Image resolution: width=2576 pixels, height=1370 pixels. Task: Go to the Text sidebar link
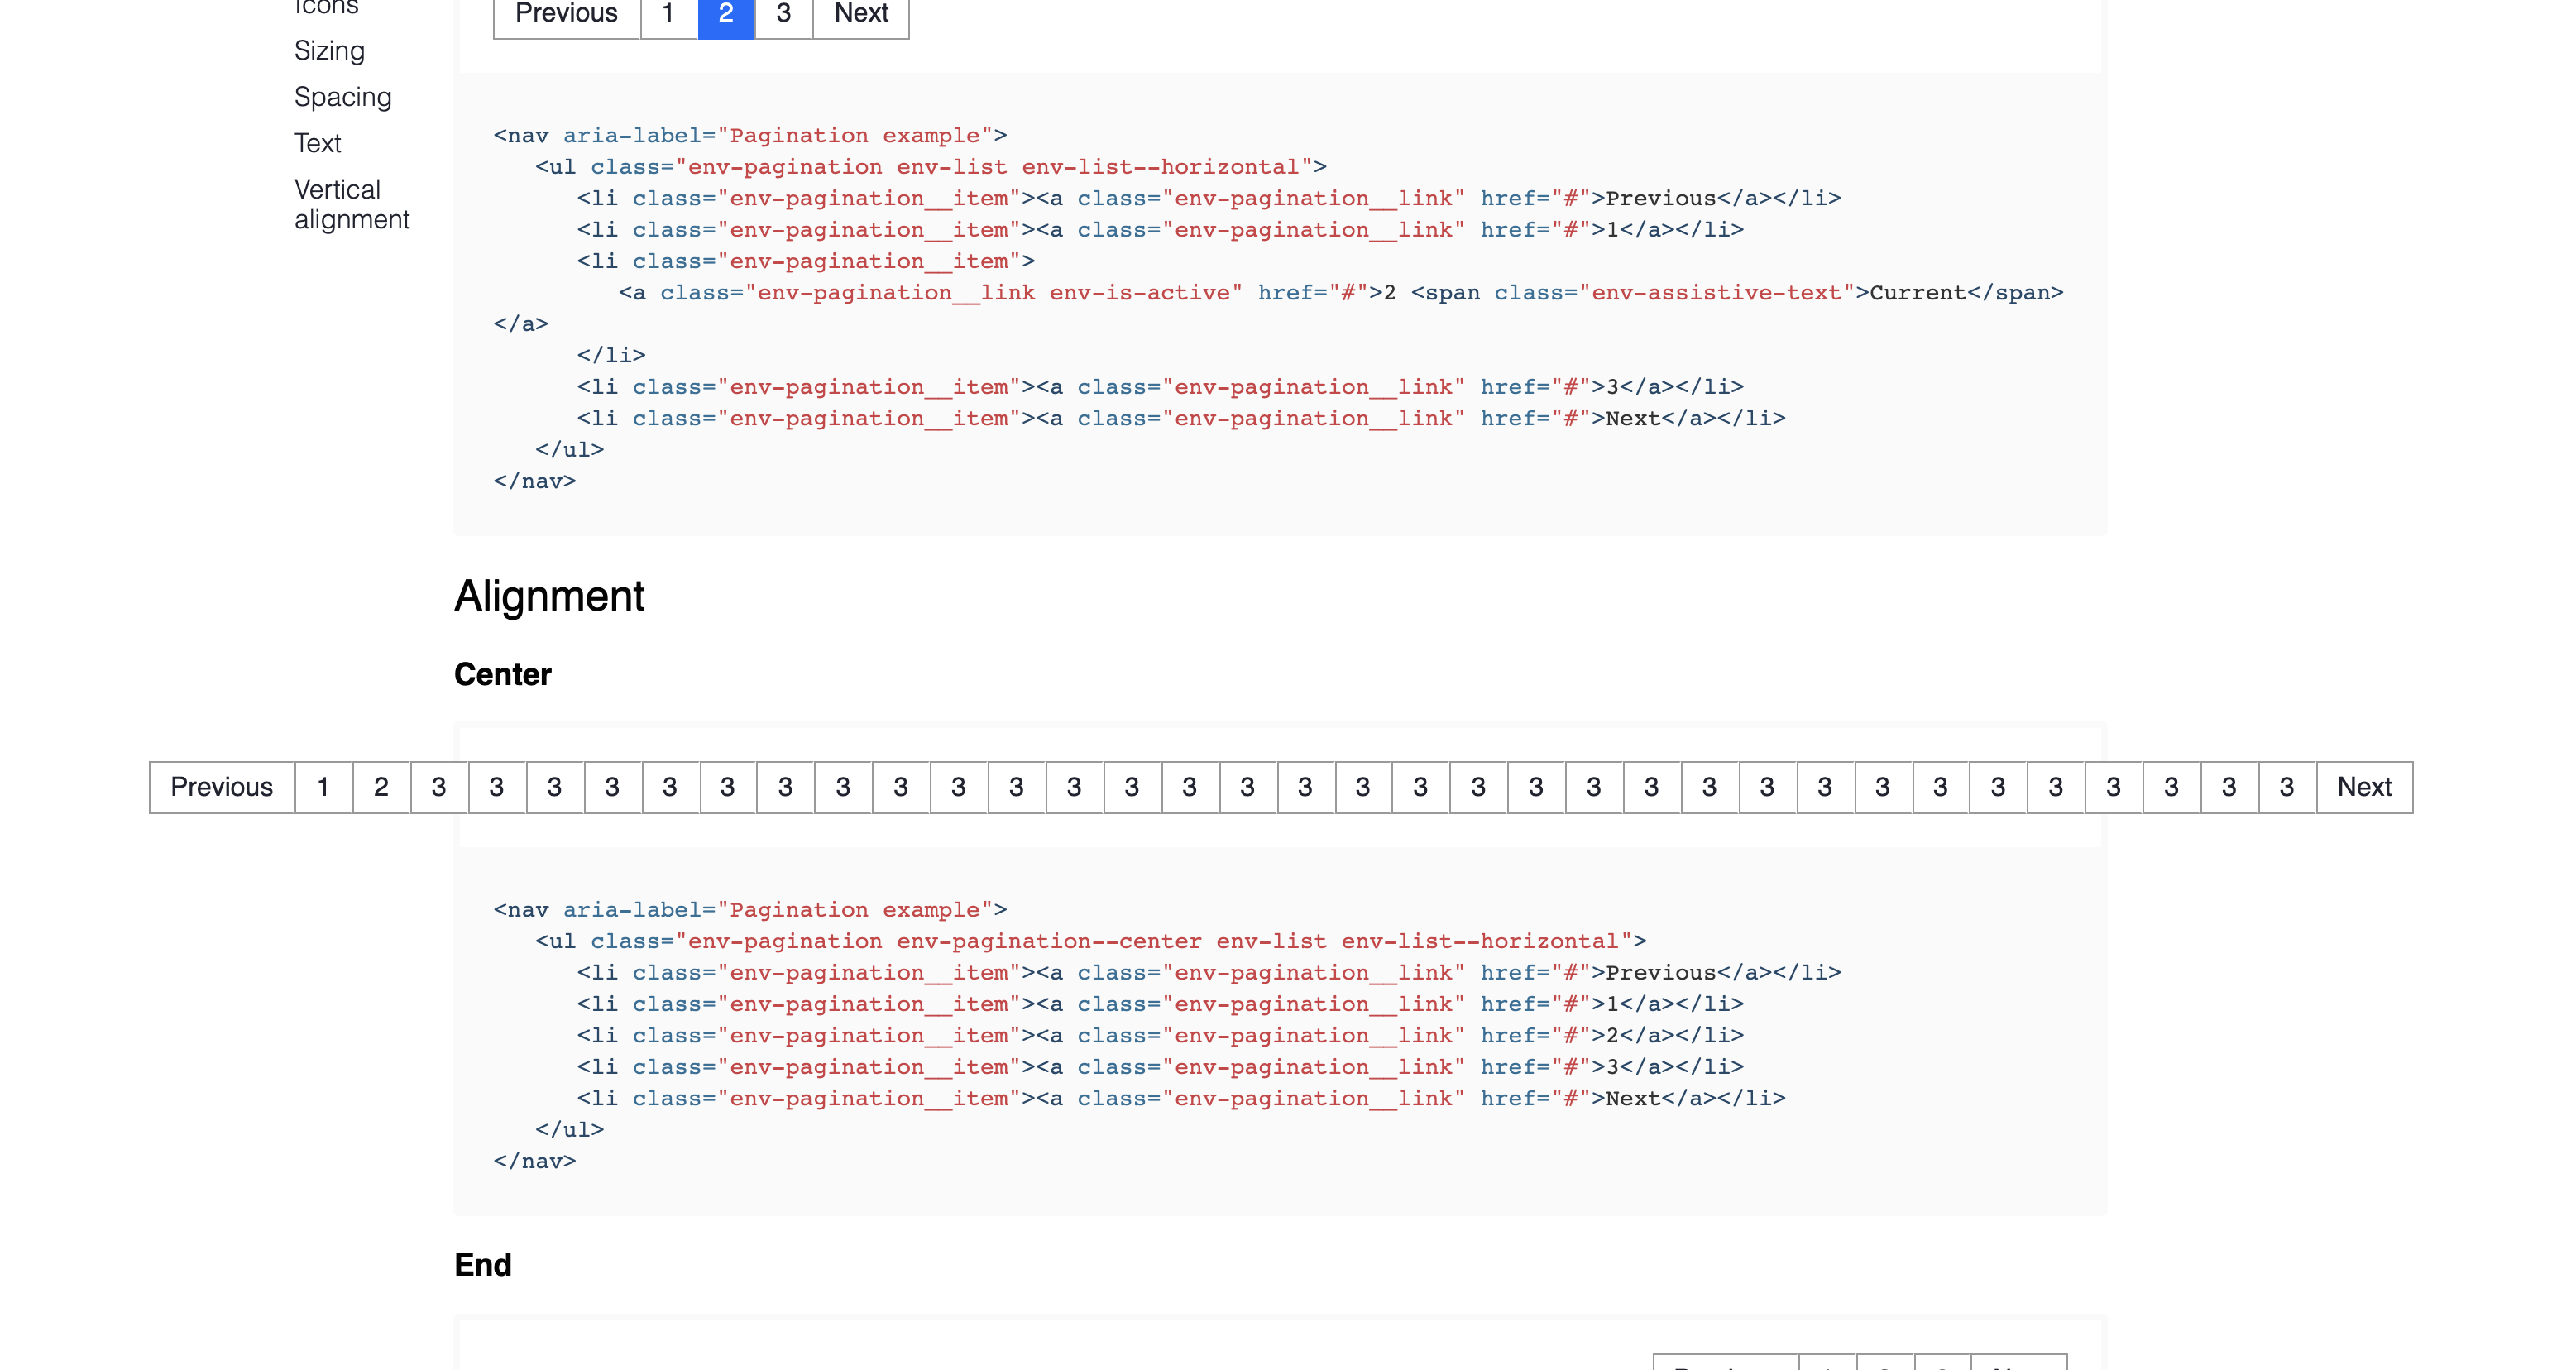click(x=317, y=143)
